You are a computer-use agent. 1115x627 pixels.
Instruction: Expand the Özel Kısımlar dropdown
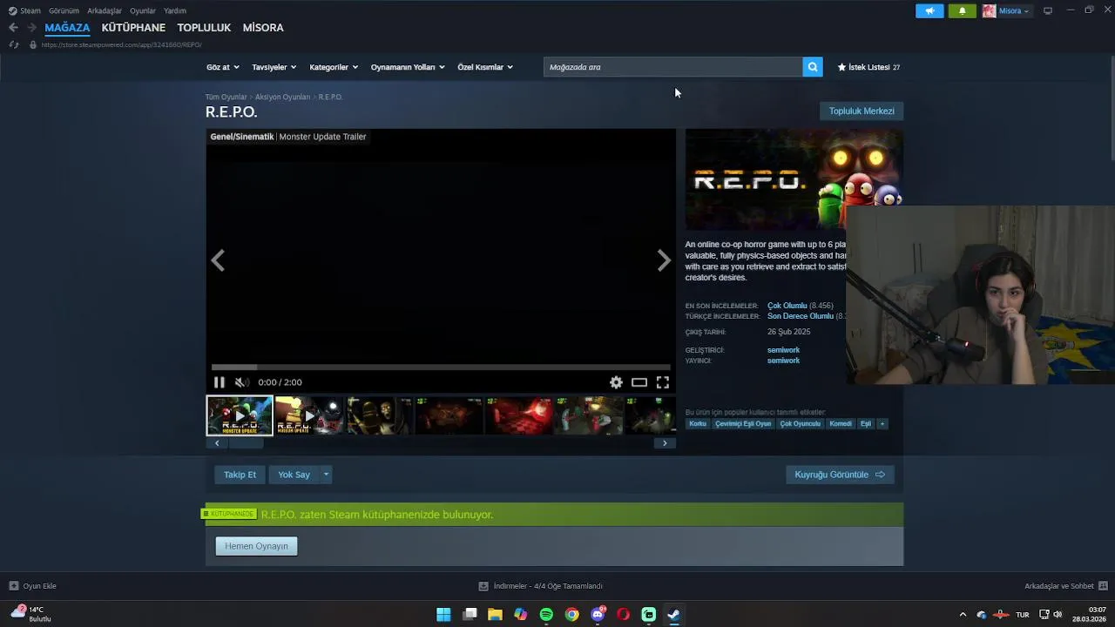click(x=485, y=67)
